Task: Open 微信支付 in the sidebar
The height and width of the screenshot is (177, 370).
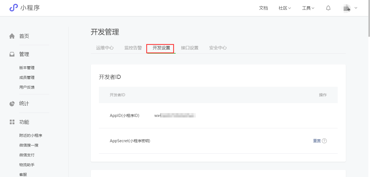Action: coord(27,155)
